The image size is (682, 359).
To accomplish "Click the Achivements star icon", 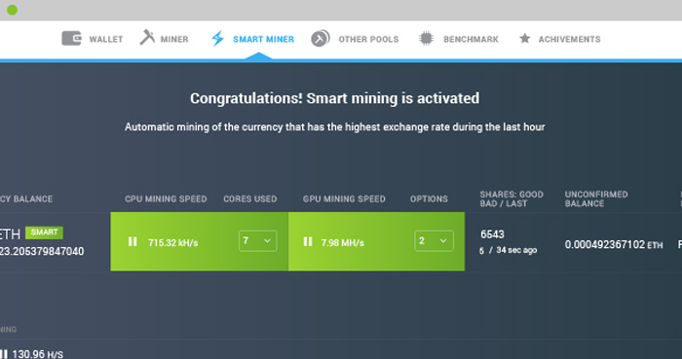I will tap(525, 39).
